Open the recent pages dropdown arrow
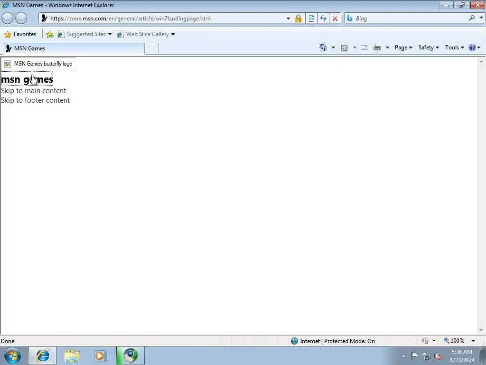This screenshot has height=365, width=486. [x=31, y=19]
